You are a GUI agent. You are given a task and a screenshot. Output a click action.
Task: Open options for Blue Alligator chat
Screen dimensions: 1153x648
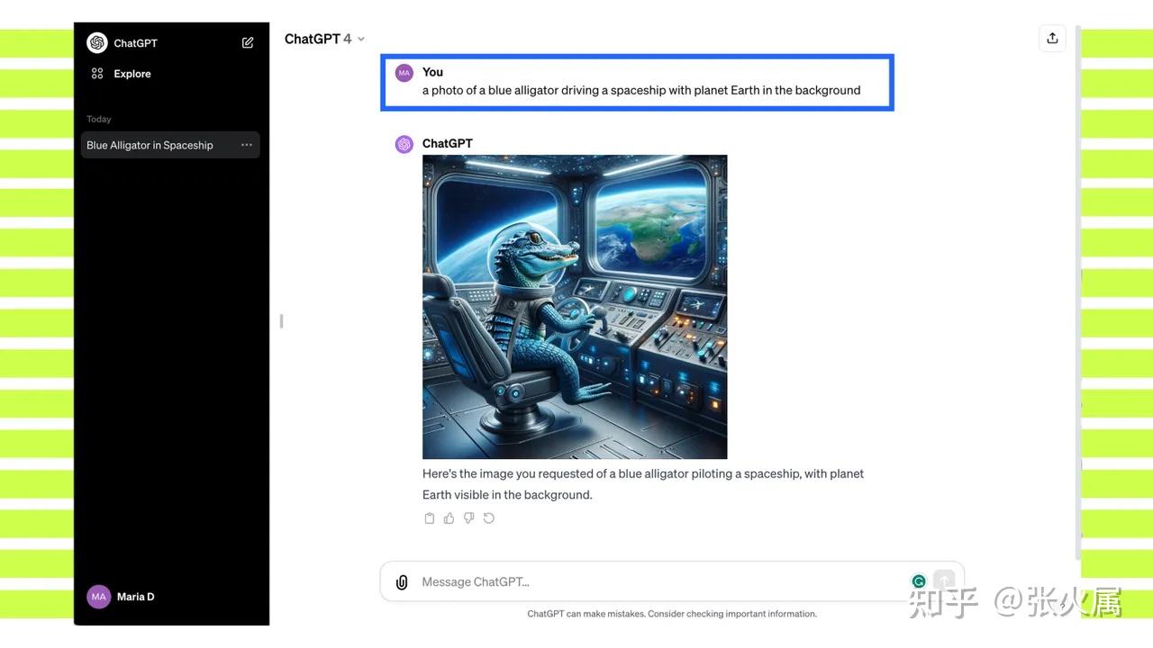246,145
